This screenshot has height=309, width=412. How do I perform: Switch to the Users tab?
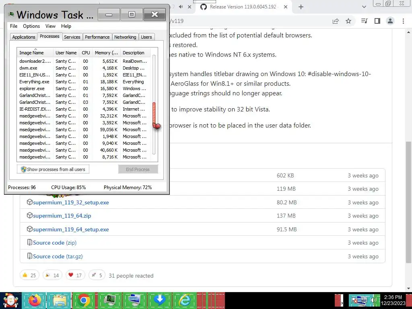(x=146, y=37)
